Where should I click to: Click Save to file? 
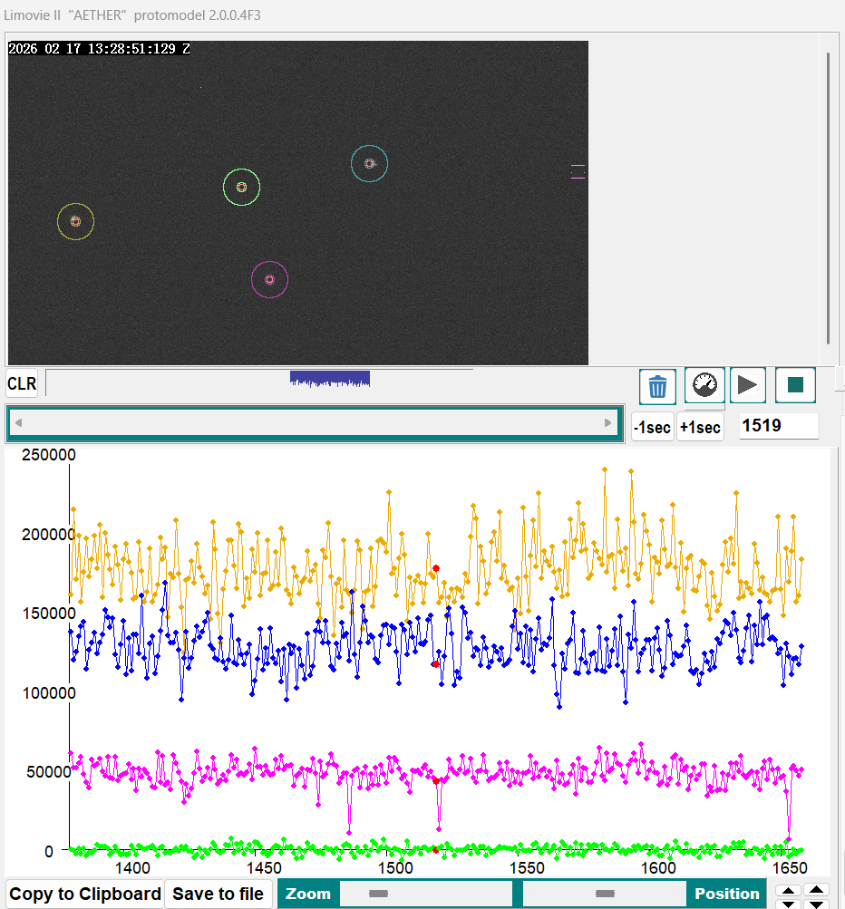pyautogui.click(x=219, y=894)
